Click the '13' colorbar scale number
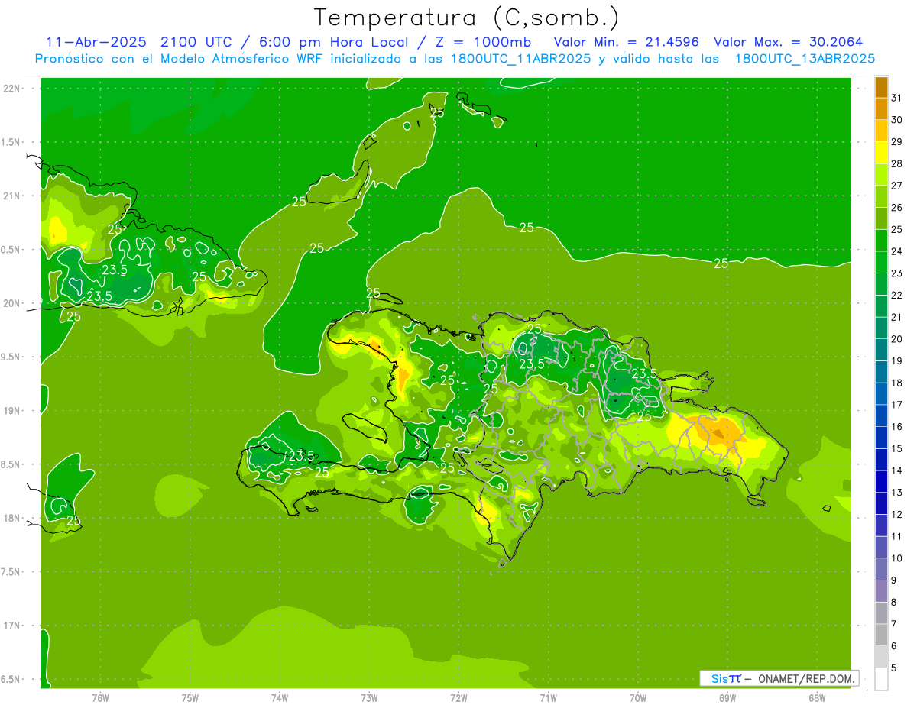Image resolution: width=917 pixels, height=708 pixels. pos(896,493)
